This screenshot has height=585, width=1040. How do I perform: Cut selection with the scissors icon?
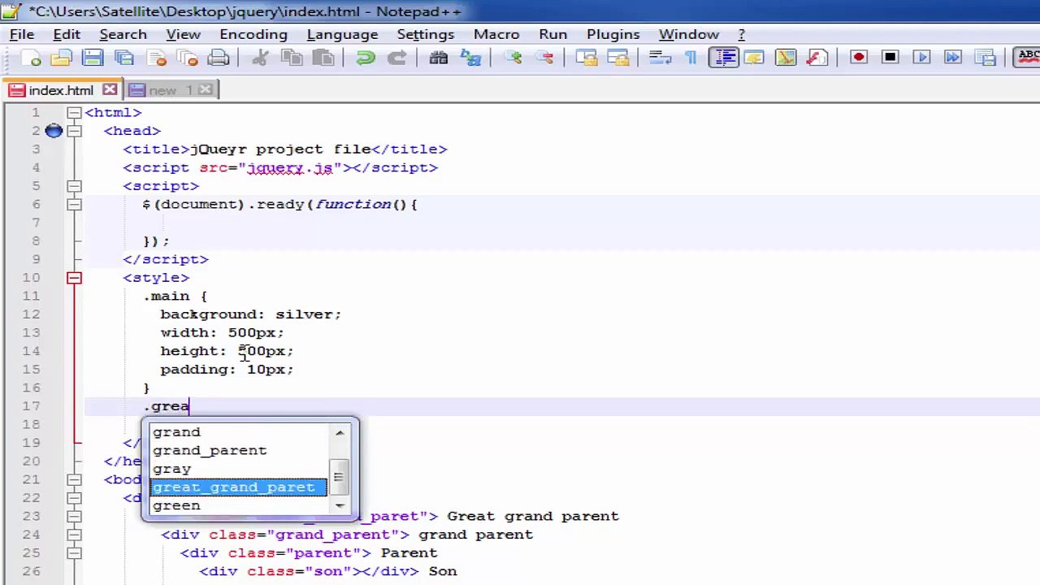click(260, 58)
